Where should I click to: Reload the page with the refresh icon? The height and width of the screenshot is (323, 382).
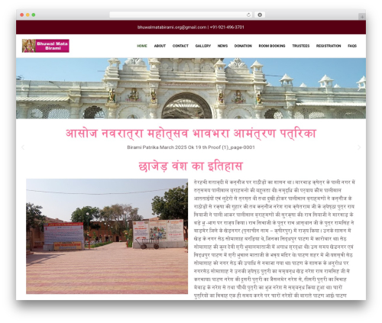pos(248,15)
